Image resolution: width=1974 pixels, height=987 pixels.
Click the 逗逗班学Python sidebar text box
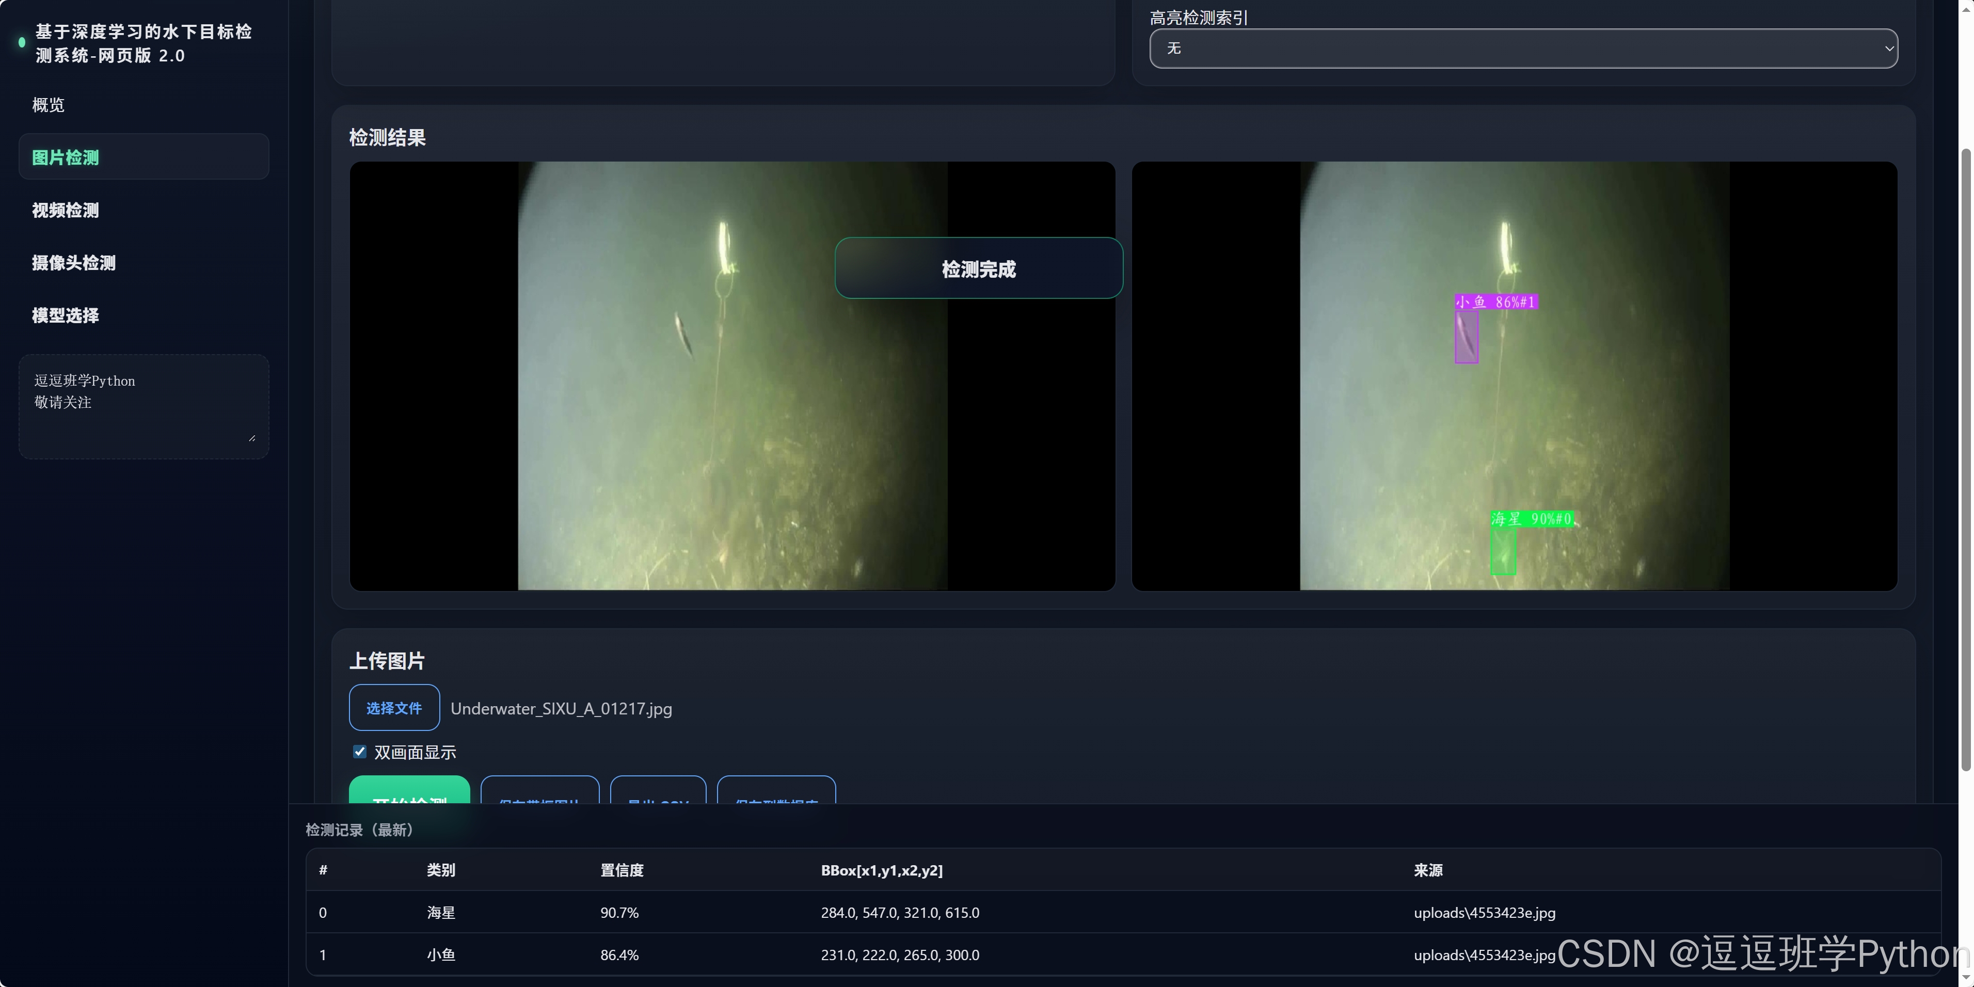coord(142,406)
